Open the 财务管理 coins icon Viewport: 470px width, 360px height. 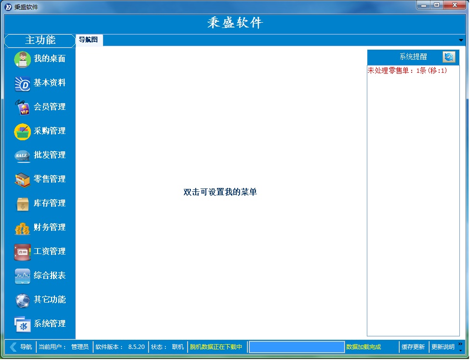23,228
